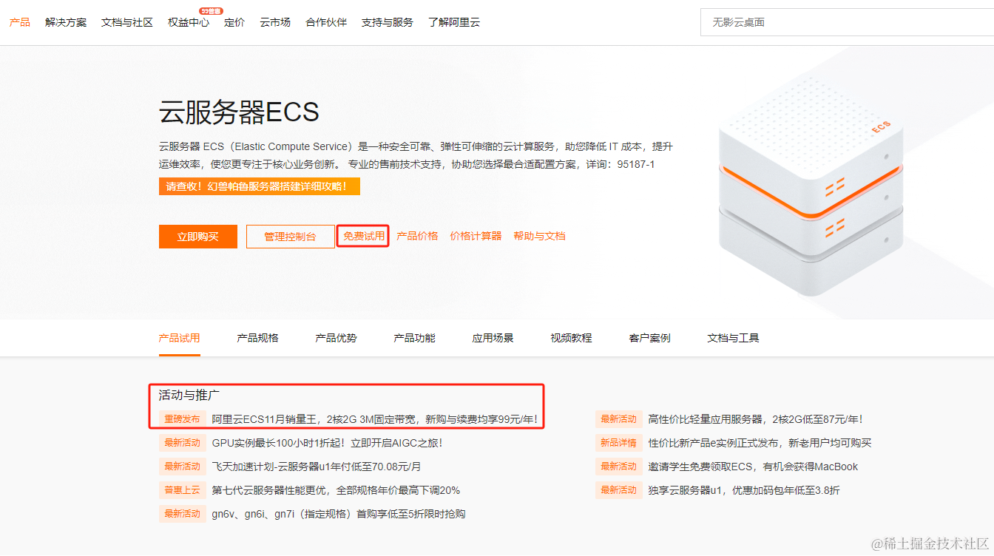Open the 定价 menu item
Viewport: 994px width, 556px height.
point(234,22)
